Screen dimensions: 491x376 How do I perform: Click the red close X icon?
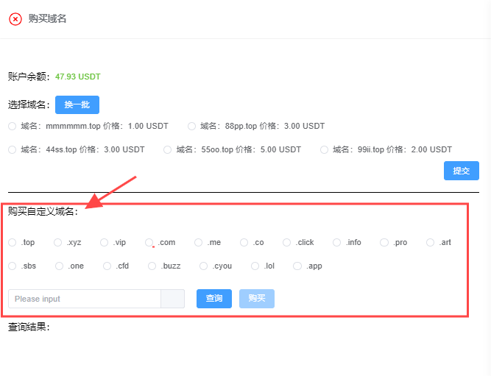tap(15, 19)
